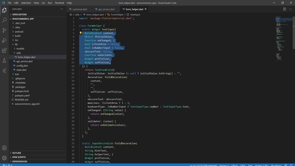The height and width of the screenshot is (166, 295).
Task: Collapse the utils folder
Action: (38, 53)
